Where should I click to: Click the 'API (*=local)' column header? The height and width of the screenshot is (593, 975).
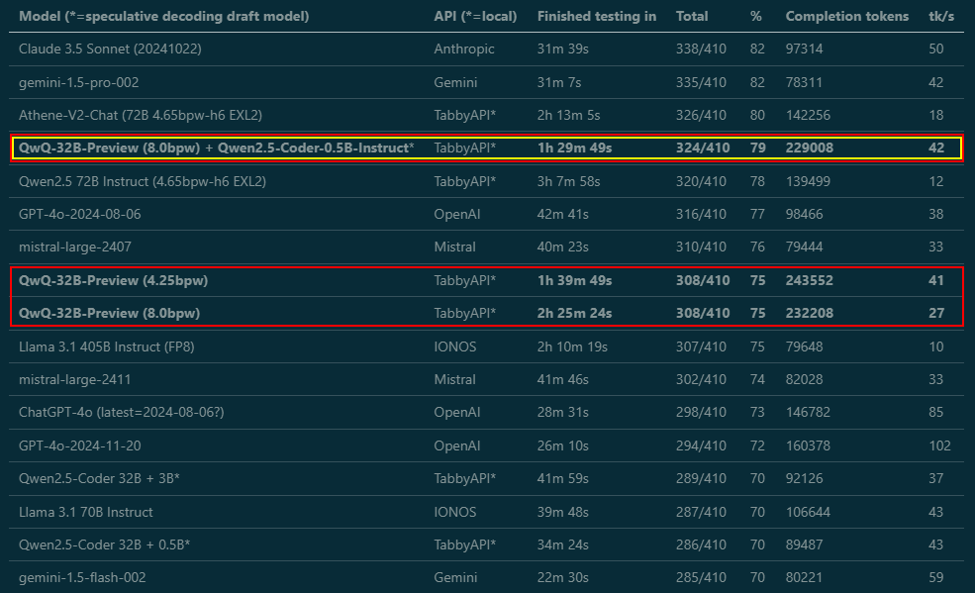coord(475,17)
